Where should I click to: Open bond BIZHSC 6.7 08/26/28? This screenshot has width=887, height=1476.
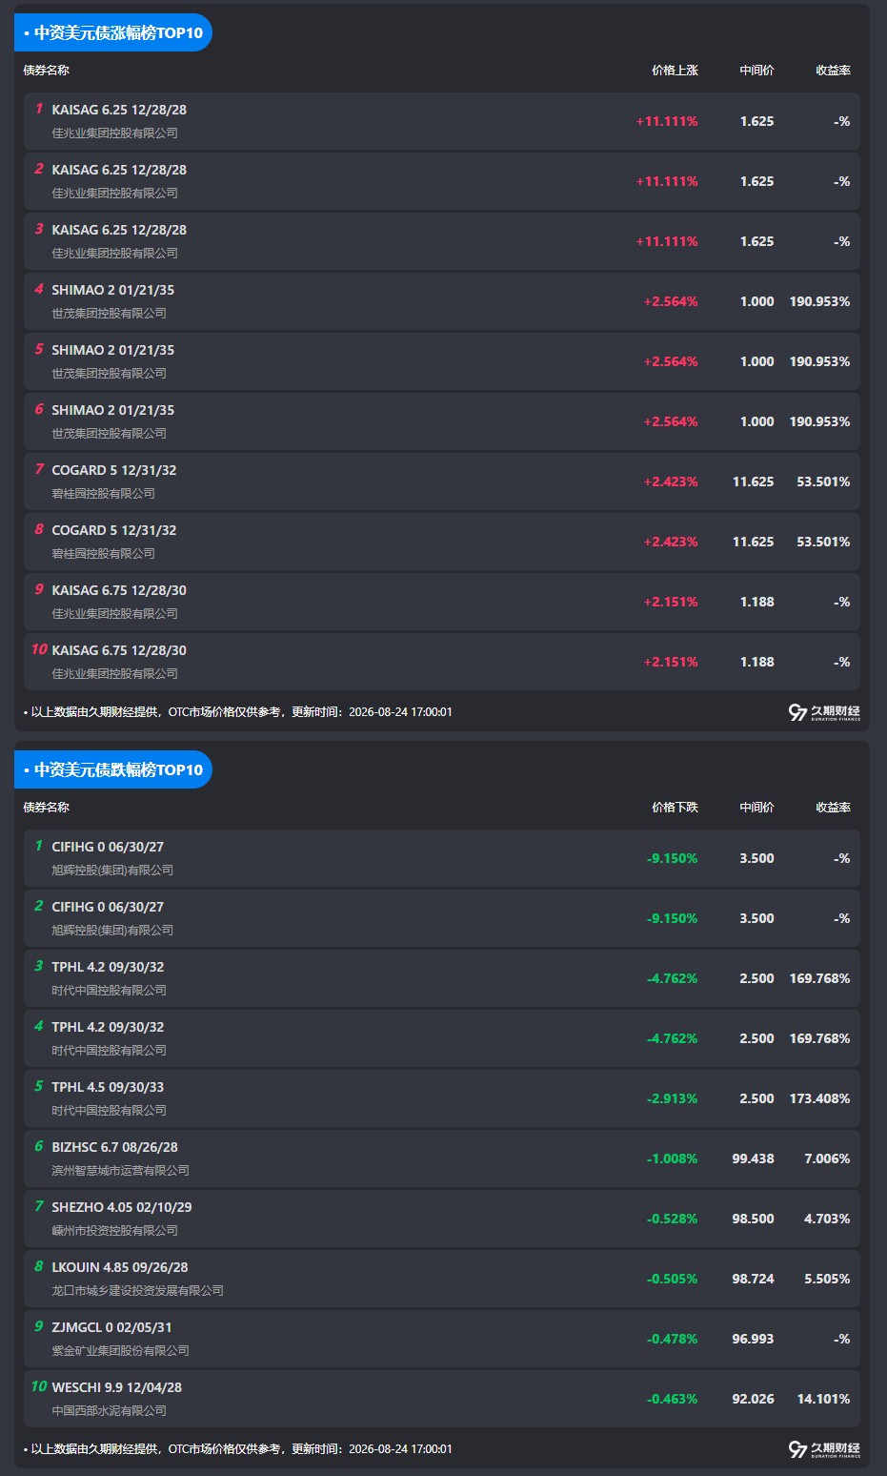(442, 1158)
